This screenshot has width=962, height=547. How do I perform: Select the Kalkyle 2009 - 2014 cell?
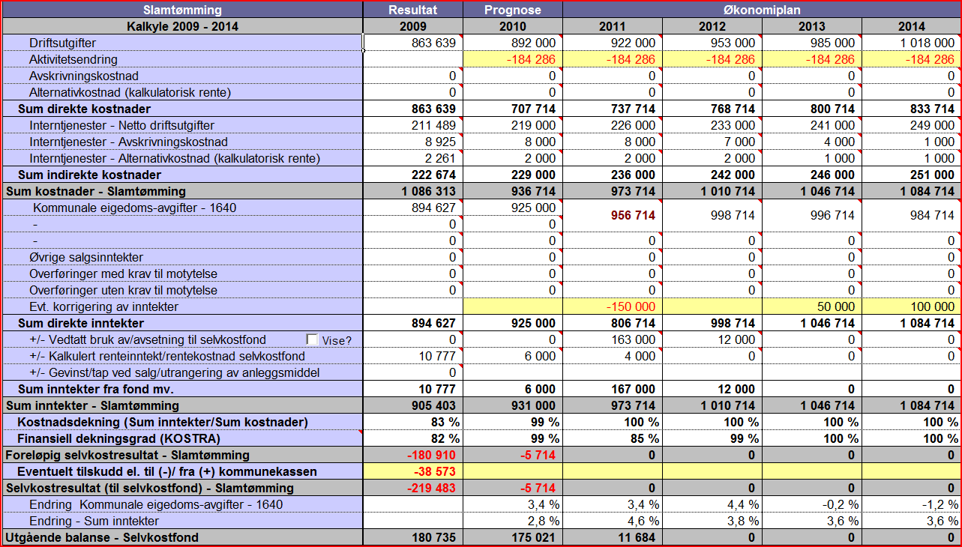[x=182, y=26]
